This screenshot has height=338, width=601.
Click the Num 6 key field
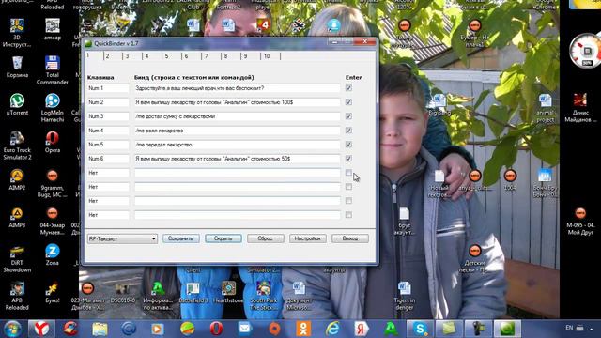108,159
